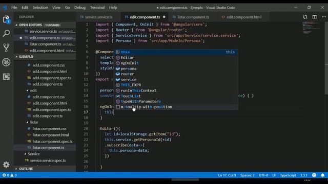Open the Terminal menu

pyautogui.click(x=97, y=8)
